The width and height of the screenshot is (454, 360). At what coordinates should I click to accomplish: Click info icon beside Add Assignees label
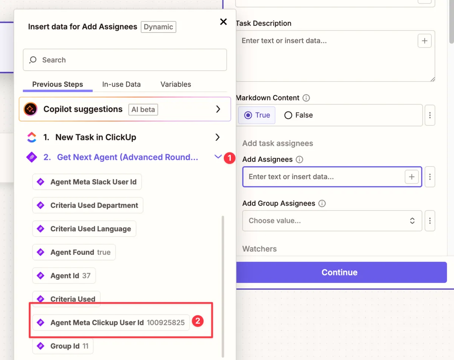(x=299, y=160)
